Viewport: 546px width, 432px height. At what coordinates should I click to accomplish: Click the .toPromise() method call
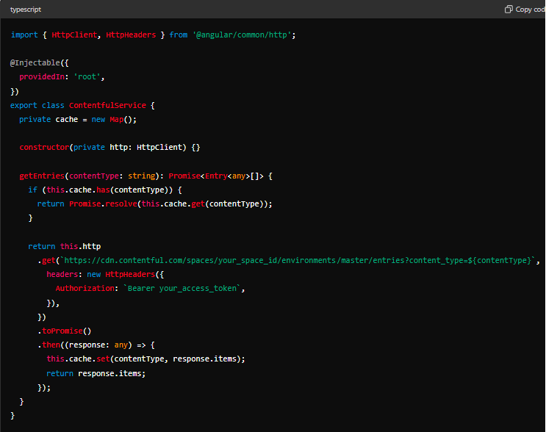65,331
